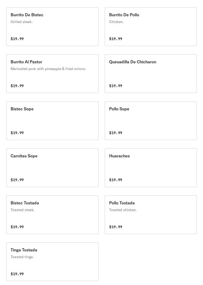Open Pollo Tostada menu item
The image size is (203, 285).
point(151,215)
